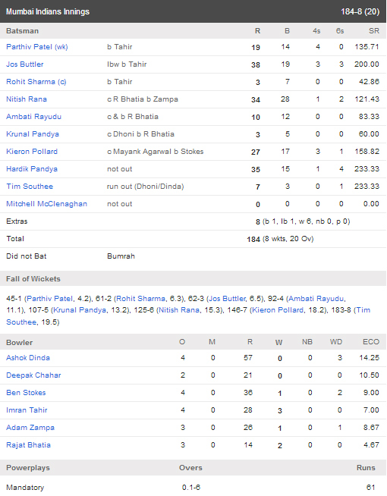The height and width of the screenshot is (496, 387).
Task: Open Nitish Rana batsman row link
Action: tap(27, 99)
